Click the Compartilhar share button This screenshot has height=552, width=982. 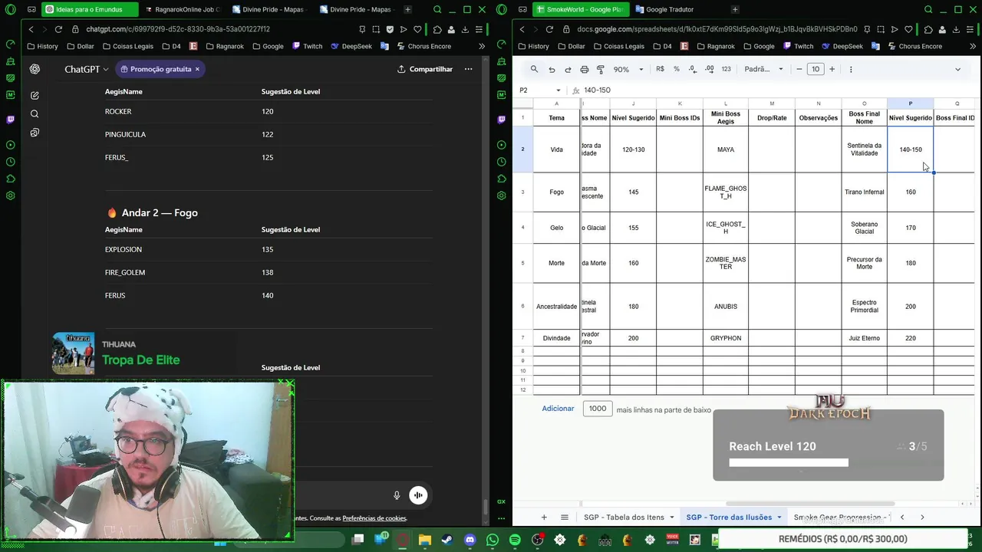point(425,69)
